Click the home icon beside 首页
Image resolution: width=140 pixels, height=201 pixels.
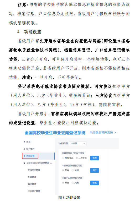point(24,142)
